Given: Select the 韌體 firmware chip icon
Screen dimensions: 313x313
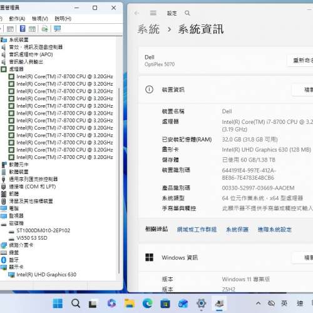Looking at the screenshot, I should [4, 194].
